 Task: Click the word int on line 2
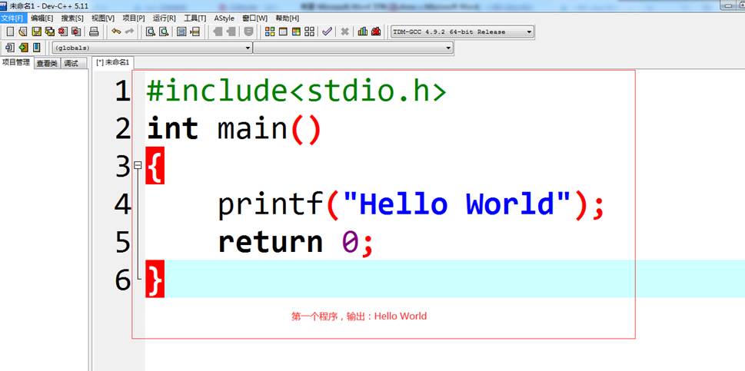(172, 128)
